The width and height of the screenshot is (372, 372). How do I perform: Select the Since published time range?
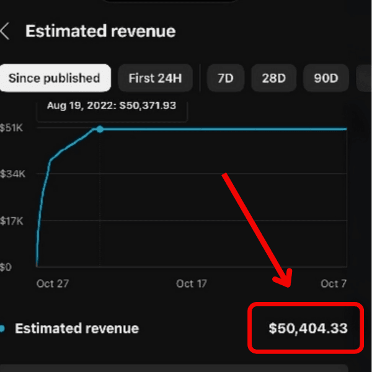tap(55, 78)
